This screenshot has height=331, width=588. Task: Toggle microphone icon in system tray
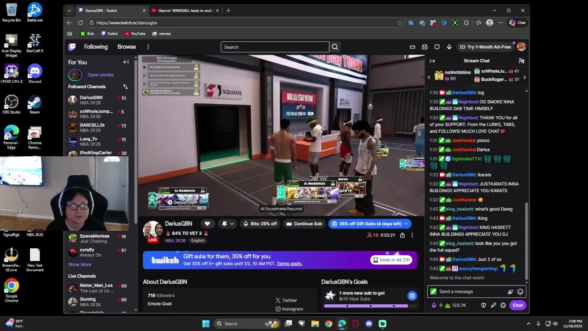click(538, 324)
